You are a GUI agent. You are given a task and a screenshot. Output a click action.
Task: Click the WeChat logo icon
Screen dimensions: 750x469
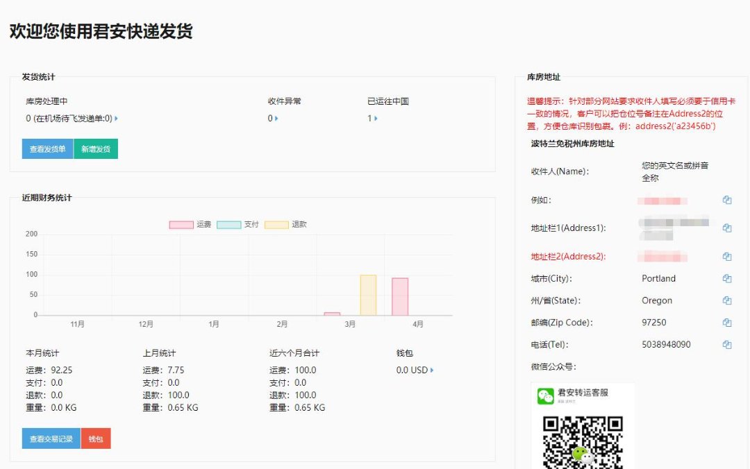pyautogui.click(x=545, y=396)
